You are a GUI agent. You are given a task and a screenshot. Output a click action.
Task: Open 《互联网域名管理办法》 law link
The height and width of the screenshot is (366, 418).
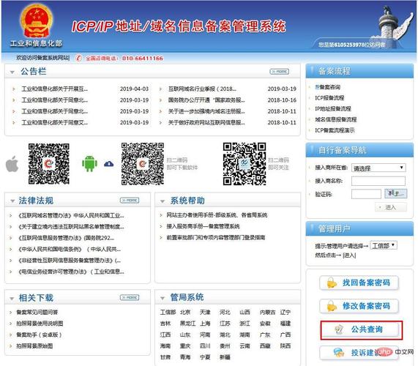pyautogui.click(x=71, y=215)
